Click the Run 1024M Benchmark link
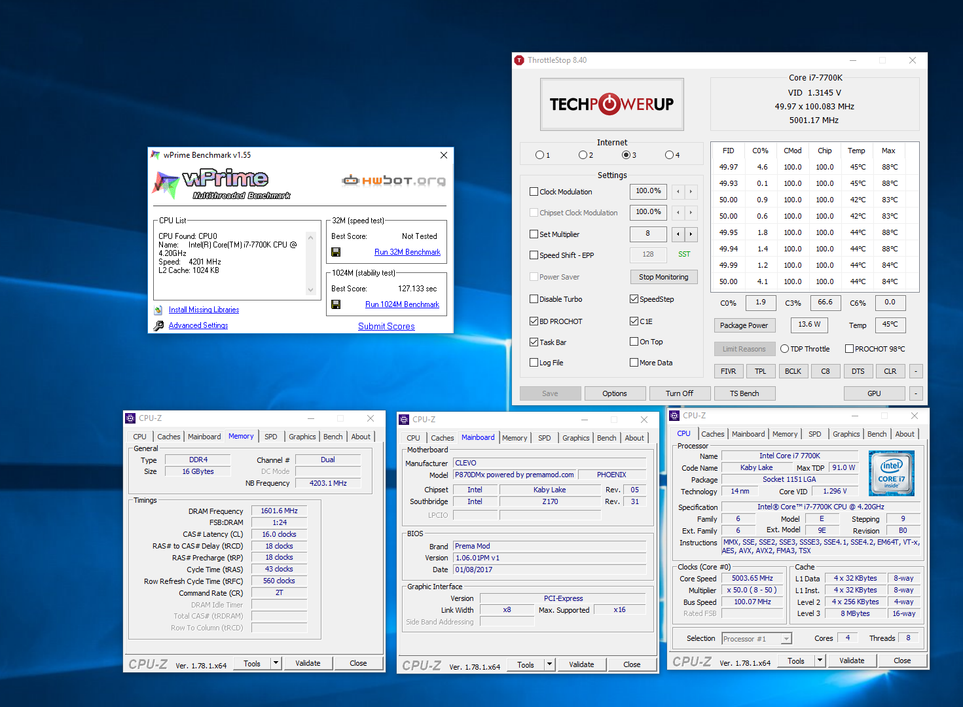This screenshot has width=963, height=707. pos(402,304)
